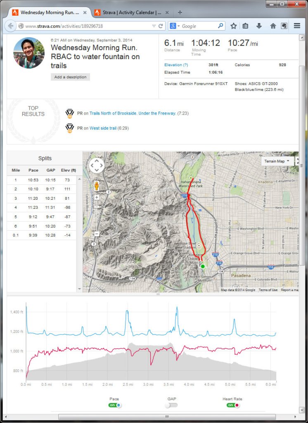Toggle off the Pace switch
The image size is (308, 423).
pos(114,405)
